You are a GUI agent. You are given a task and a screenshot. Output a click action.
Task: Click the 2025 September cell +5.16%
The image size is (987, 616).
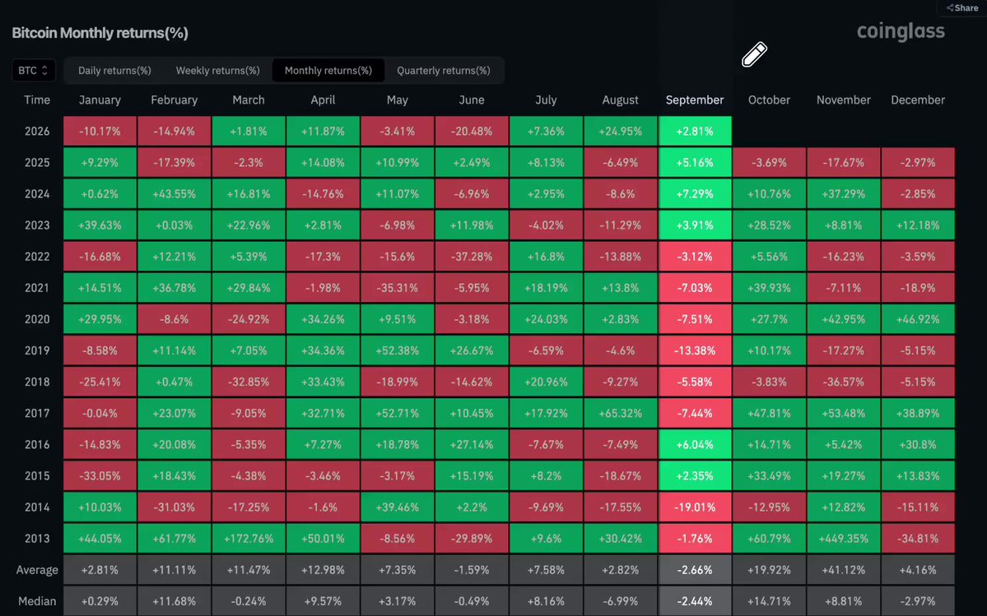tap(695, 162)
